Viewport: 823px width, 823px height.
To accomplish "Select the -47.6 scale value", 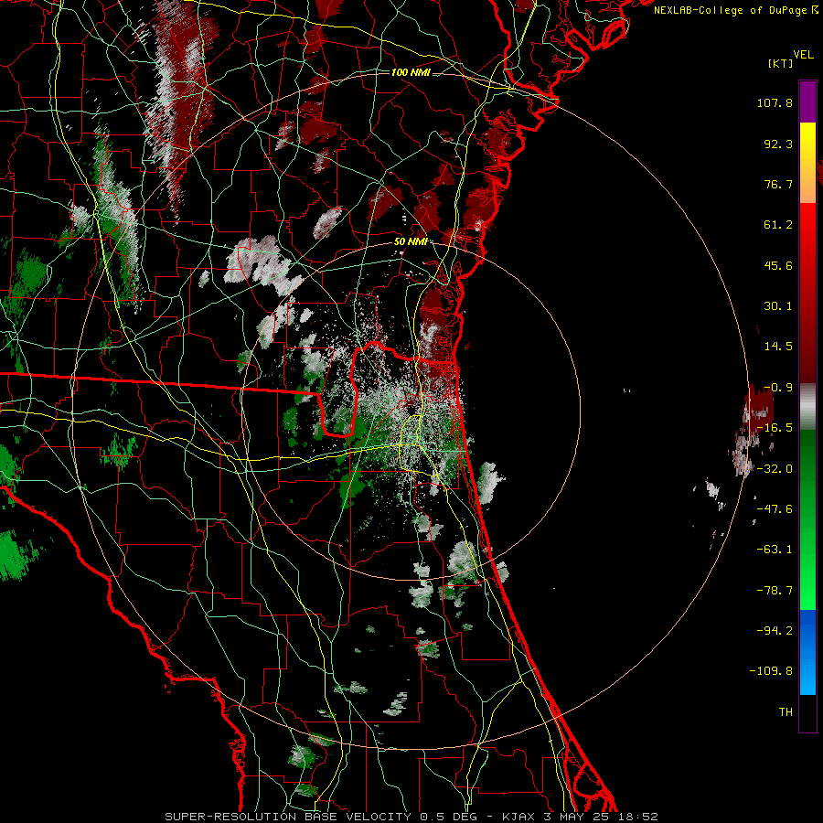I will point(775,509).
